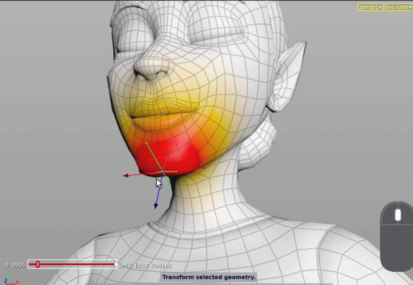Open the persp1 viewport dropdown
413x285 pixels.
pyautogui.click(x=371, y=7)
